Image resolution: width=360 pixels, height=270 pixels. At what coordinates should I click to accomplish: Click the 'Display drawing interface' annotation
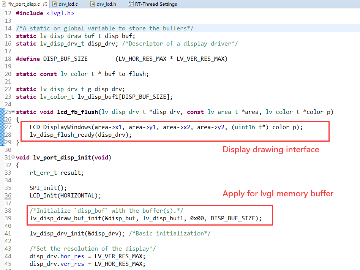tap(270, 150)
